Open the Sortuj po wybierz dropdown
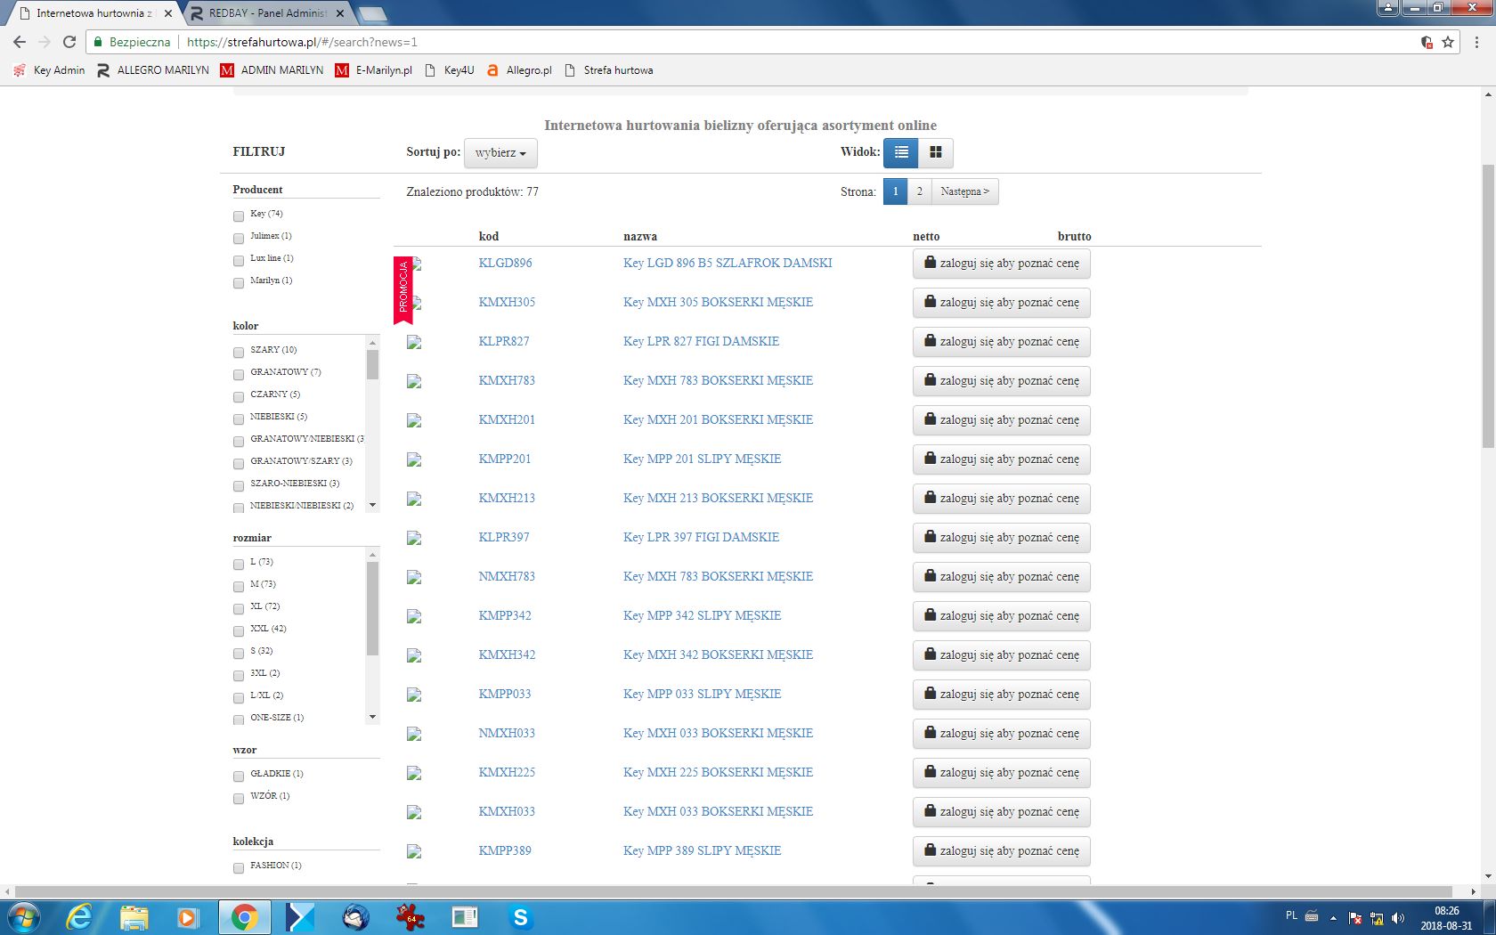The width and height of the screenshot is (1496, 935). pos(500,153)
